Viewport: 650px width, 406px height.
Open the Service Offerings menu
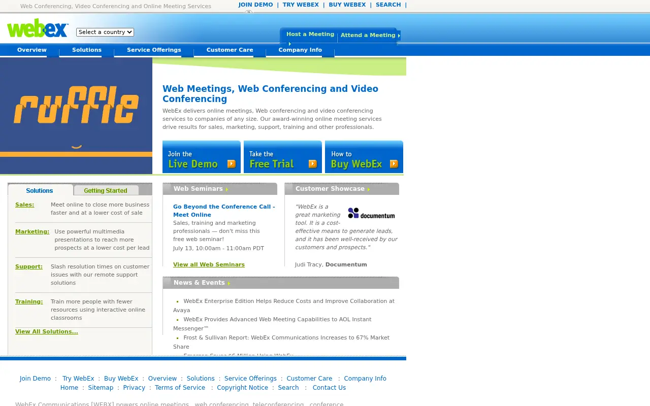click(154, 50)
